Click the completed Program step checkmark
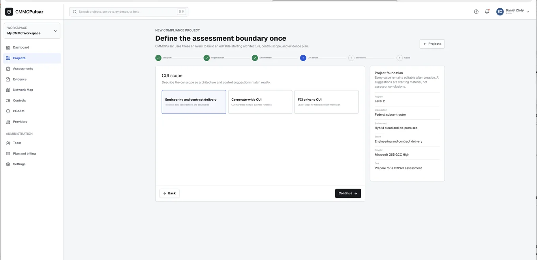This screenshot has width=537, height=260. (158, 58)
